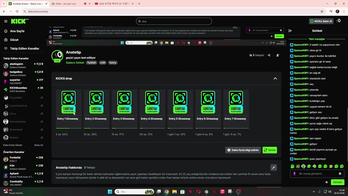Open chat settings gear icon
Screen dimensions: 348x196
point(327,182)
